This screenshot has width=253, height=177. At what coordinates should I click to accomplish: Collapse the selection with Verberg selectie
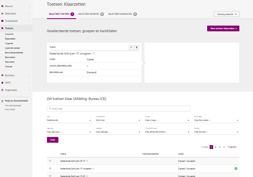[226, 14]
